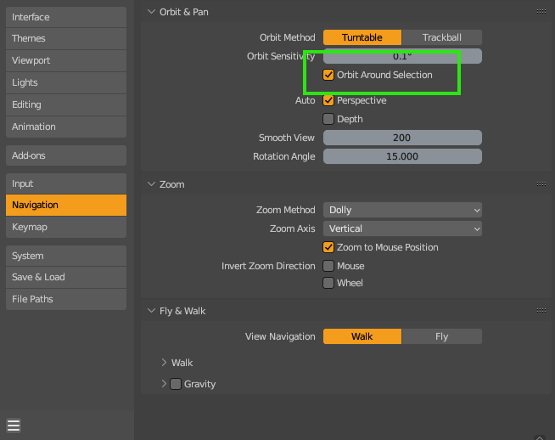This screenshot has width=555, height=440.
Task: Click the Smooth View 200 field
Action: tap(402, 138)
